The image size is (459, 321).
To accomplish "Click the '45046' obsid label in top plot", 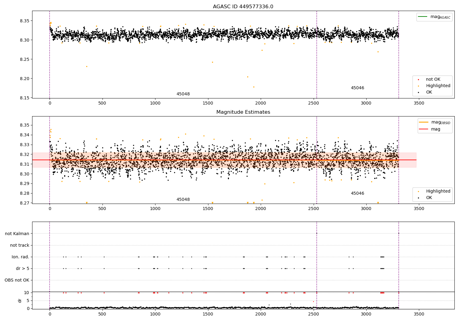I will coord(357,88).
